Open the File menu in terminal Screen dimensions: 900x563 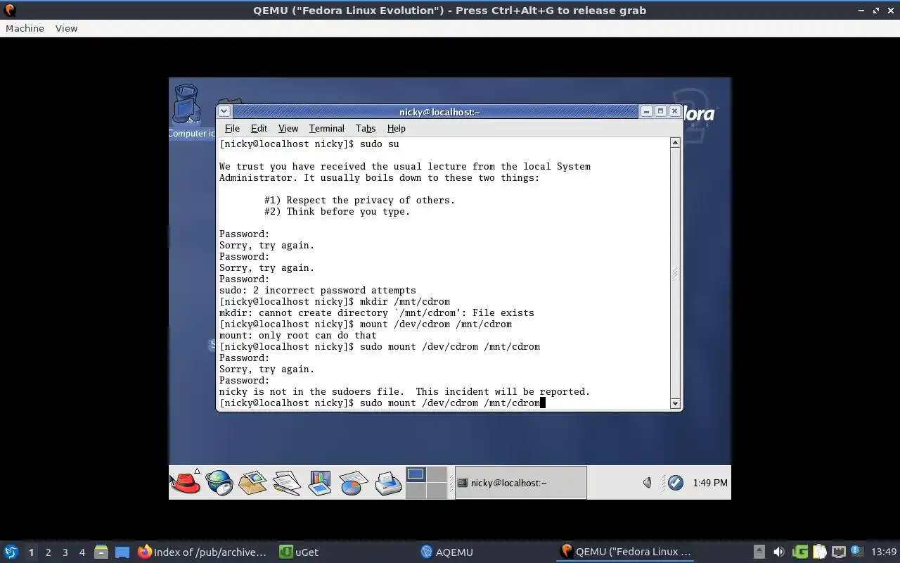click(x=232, y=128)
